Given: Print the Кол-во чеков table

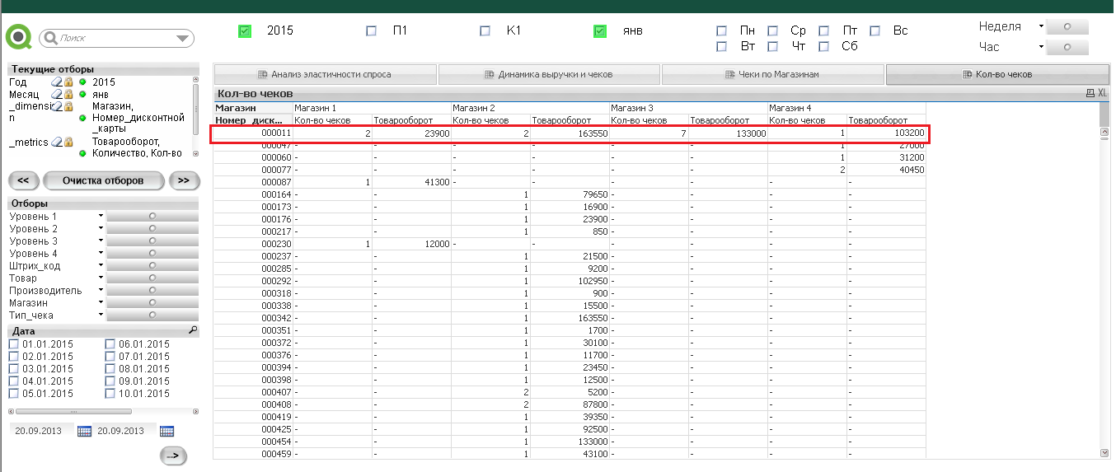Looking at the screenshot, I should pos(1090,94).
